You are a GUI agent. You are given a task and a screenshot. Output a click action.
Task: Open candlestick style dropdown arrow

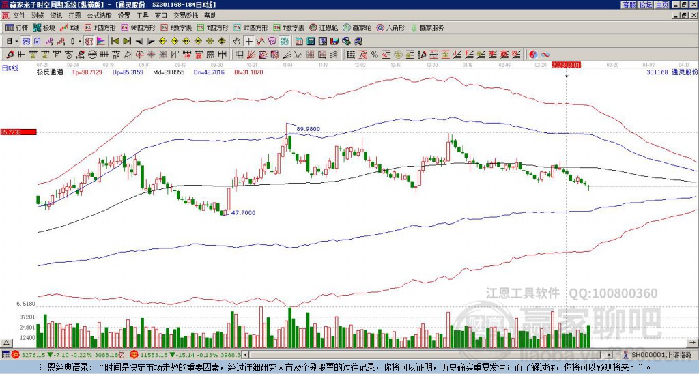pos(80,42)
